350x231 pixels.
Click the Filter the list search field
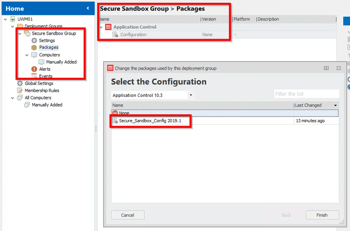tap(306, 94)
